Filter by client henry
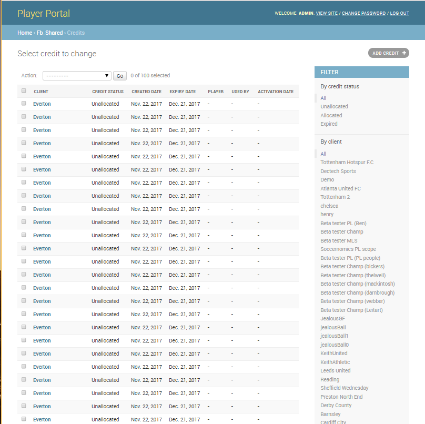425x424 pixels. (327, 215)
